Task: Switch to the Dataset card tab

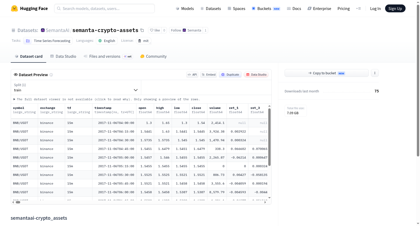Action: point(29,56)
